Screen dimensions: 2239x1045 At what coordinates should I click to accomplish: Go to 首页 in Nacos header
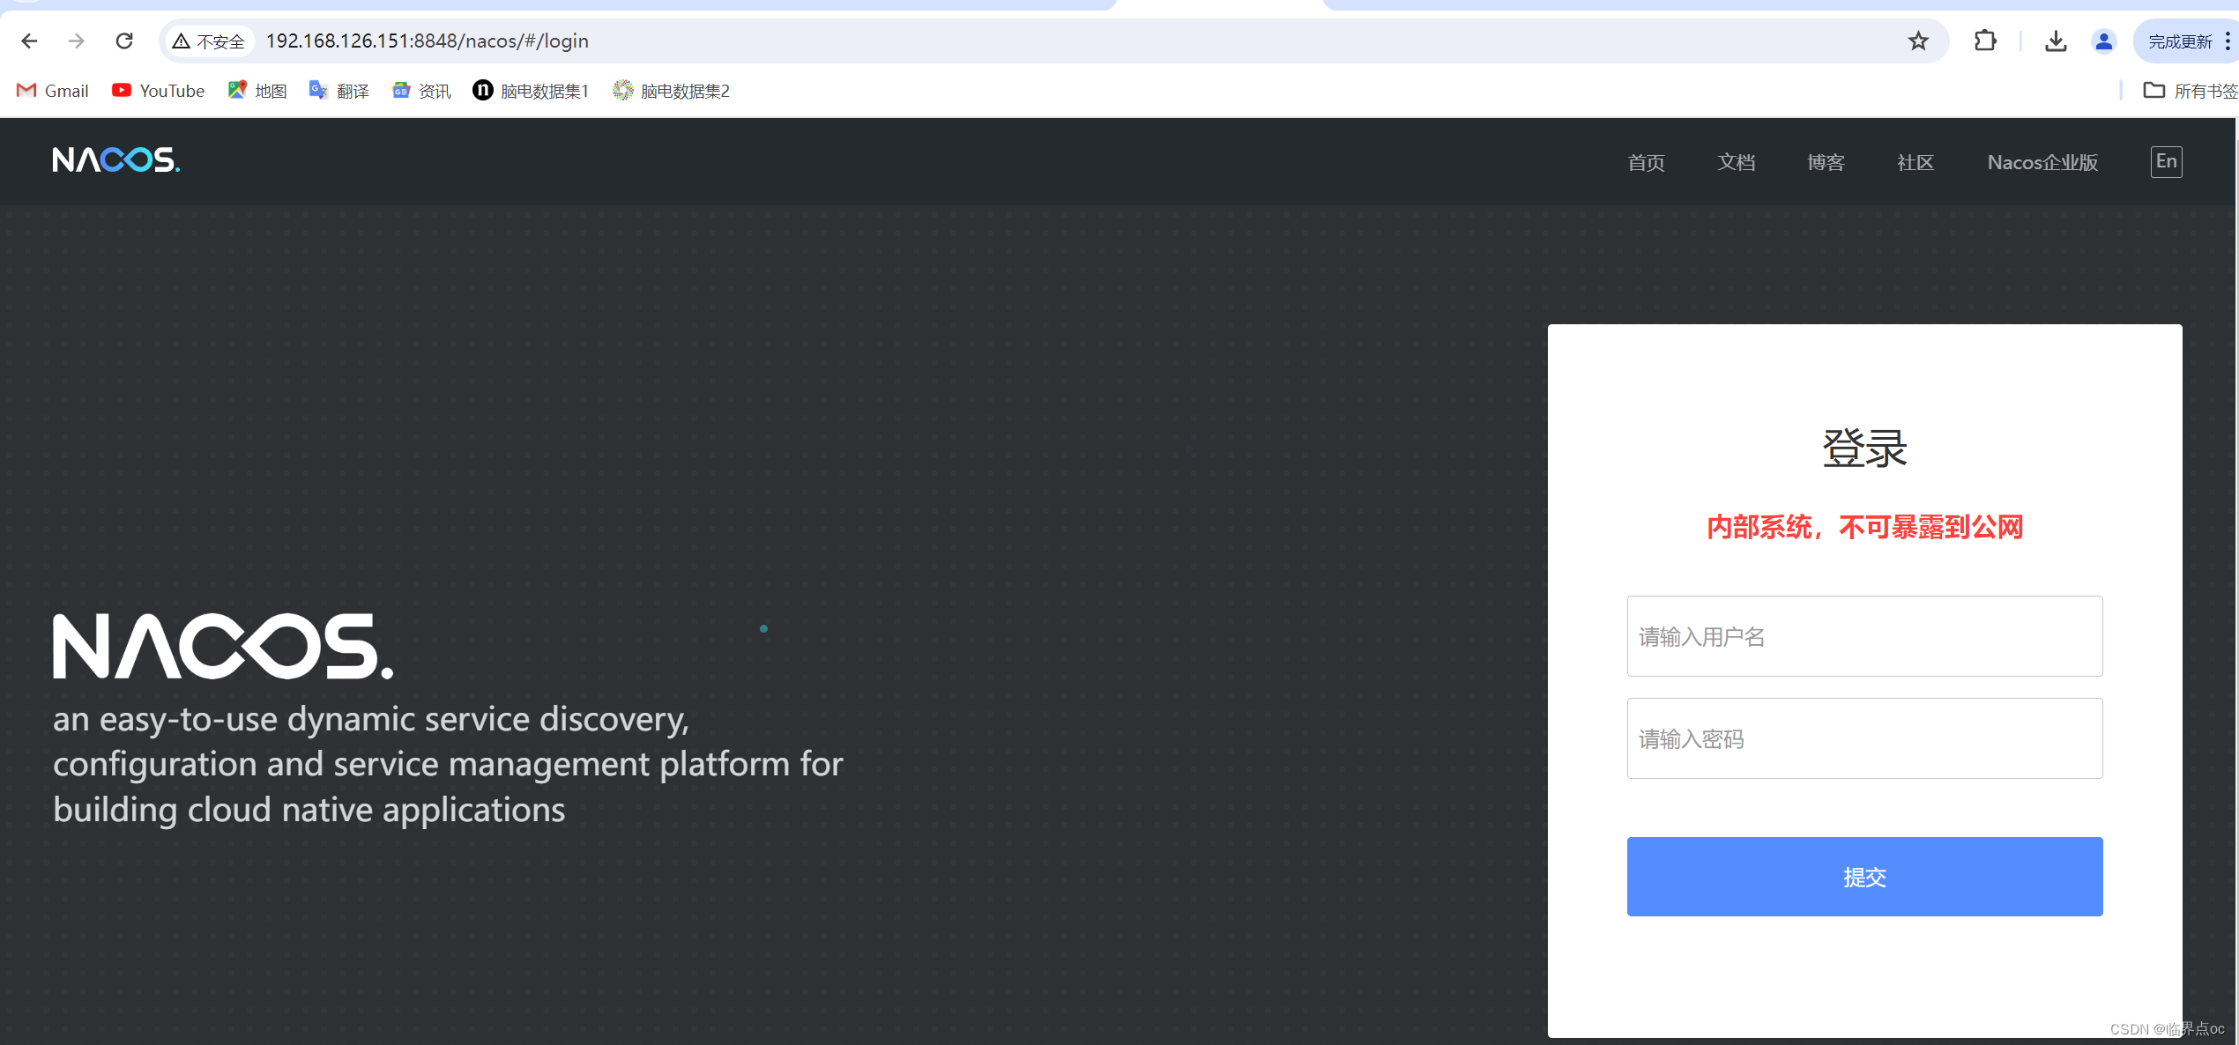point(1646,162)
